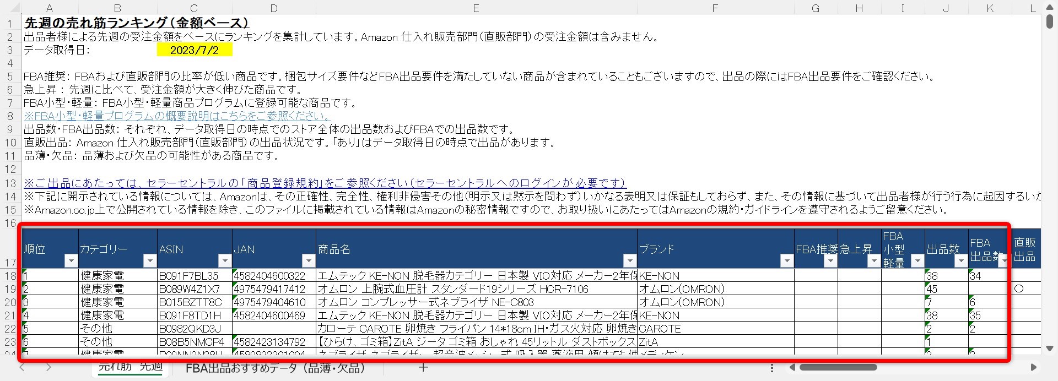1058x381 pixels.
Task: Select ASIN cell B015BZTT8C
Action: point(194,302)
